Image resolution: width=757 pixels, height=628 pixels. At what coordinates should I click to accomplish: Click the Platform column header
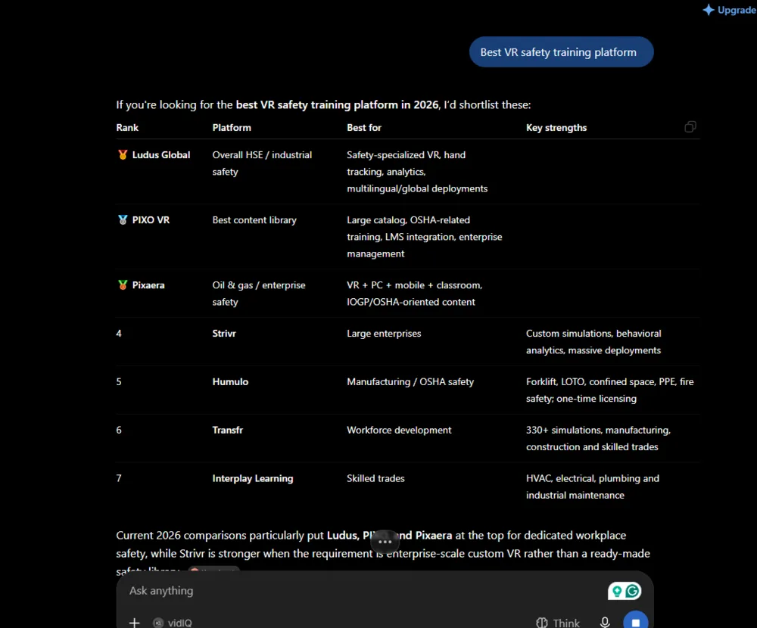click(x=231, y=127)
